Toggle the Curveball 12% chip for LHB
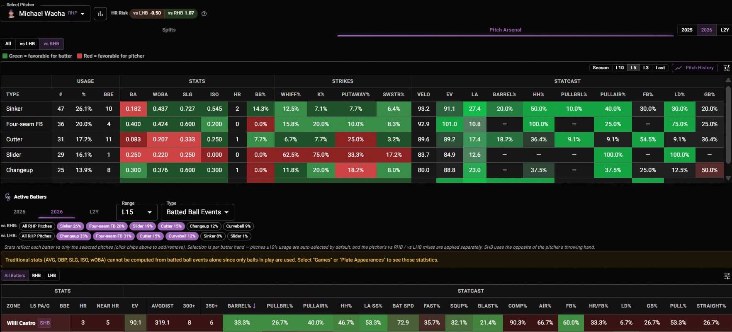The width and height of the screenshot is (732, 332). tap(182, 236)
